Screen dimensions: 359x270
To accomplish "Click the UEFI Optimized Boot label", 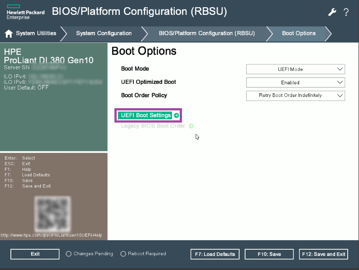I will point(148,82).
